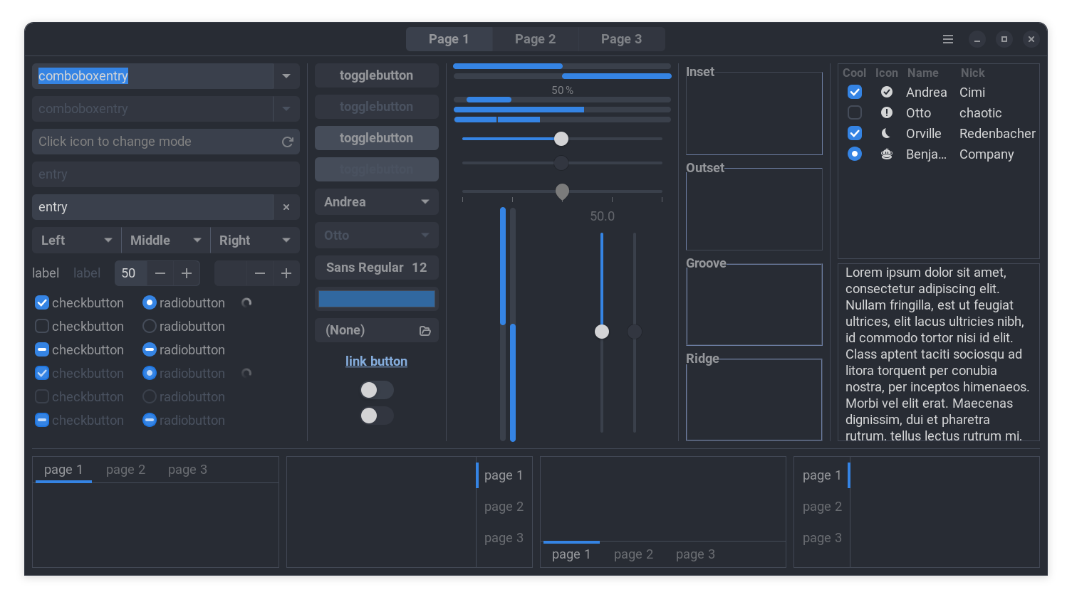Open the Andrea name dropdown
Image resolution: width=1072 pixels, height=602 pixels.
tap(376, 201)
